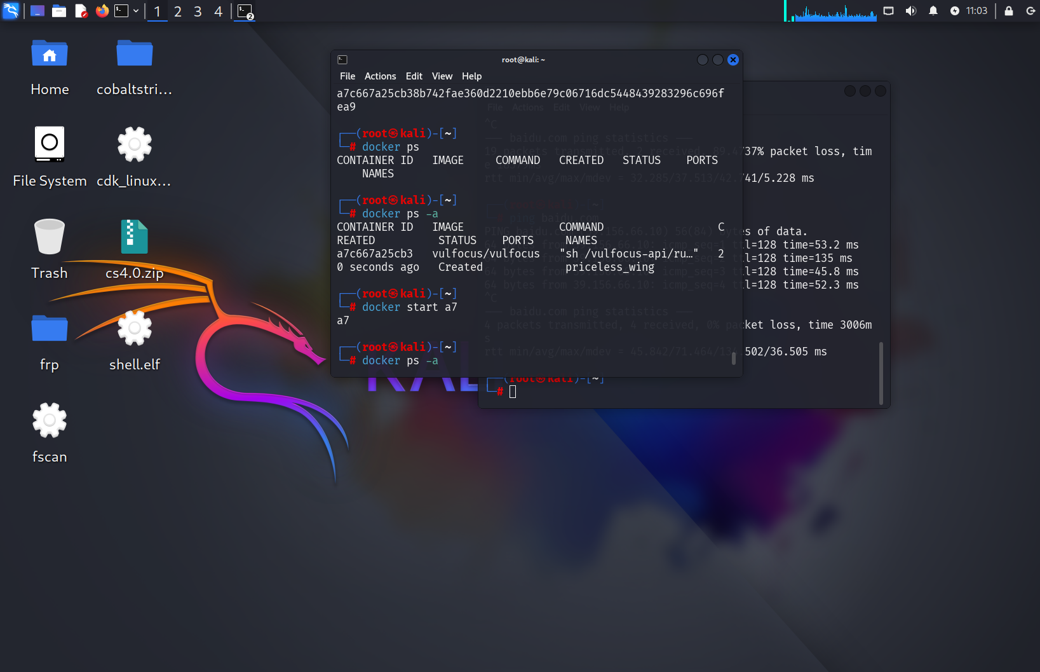Image resolution: width=1040 pixels, height=672 pixels.
Task: Launch Firefox from the top panel
Action: [102, 11]
